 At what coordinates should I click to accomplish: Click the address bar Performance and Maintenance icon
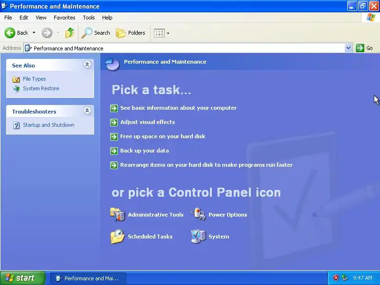(x=28, y=48)
